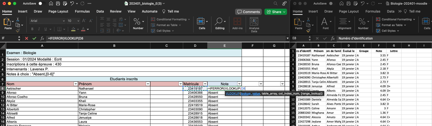
Task: Click the Add-ins icon
Action: point(237,24)
